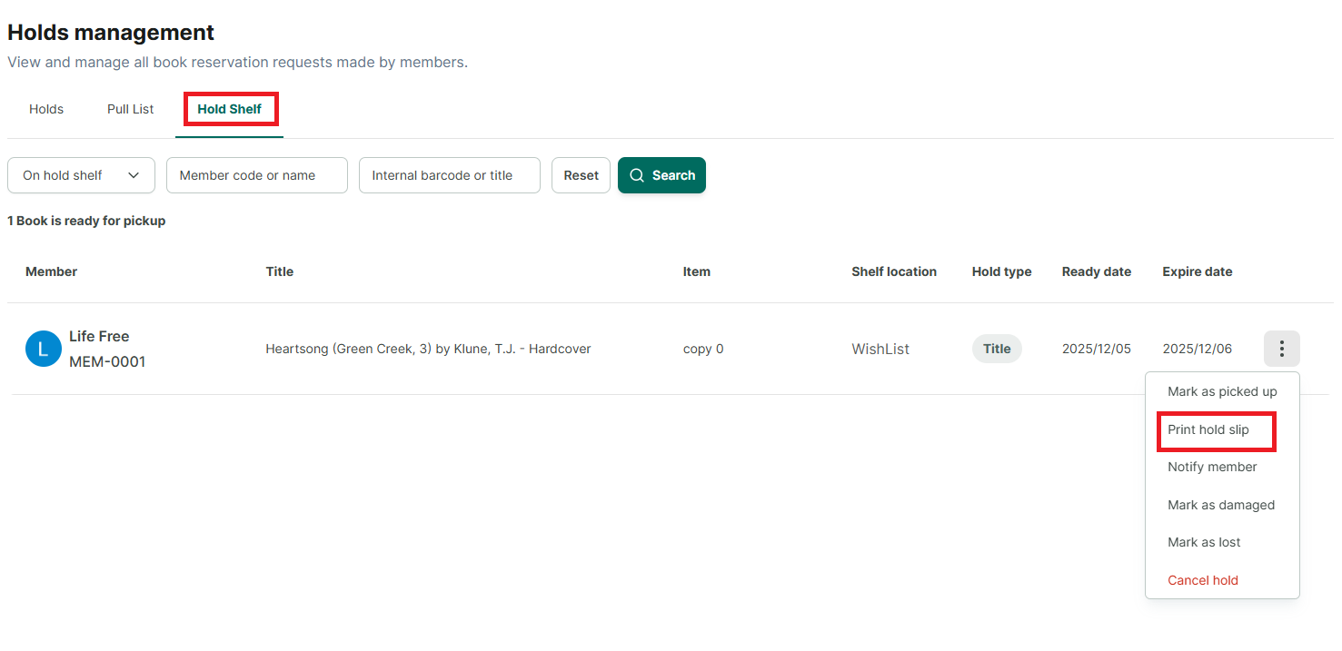Click the Heartsong (Green Creek, 3) title
This screenshot has width=1342, height=651.
click(428, 349)
